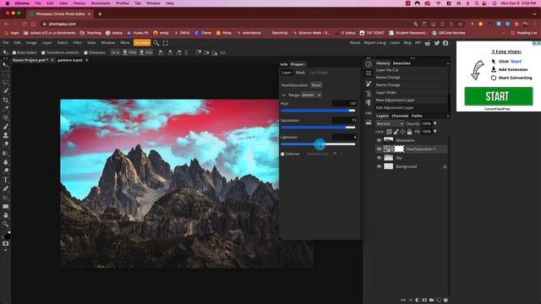Open the search magnifier in menu bar

click(156, 43)
